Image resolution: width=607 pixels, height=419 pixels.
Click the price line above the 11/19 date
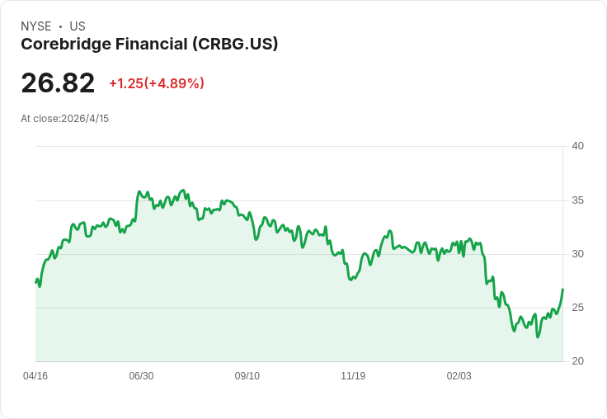353,279
